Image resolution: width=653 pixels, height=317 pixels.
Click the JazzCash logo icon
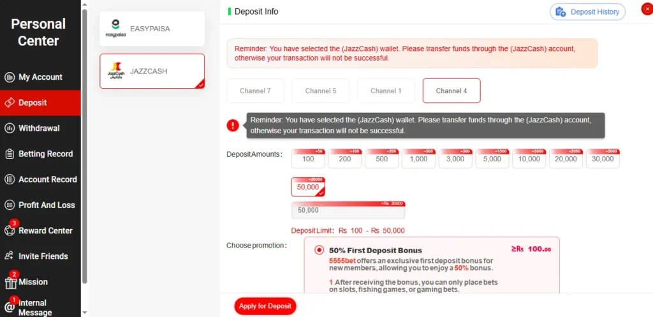pyautogui.click(x=116, y=71)
